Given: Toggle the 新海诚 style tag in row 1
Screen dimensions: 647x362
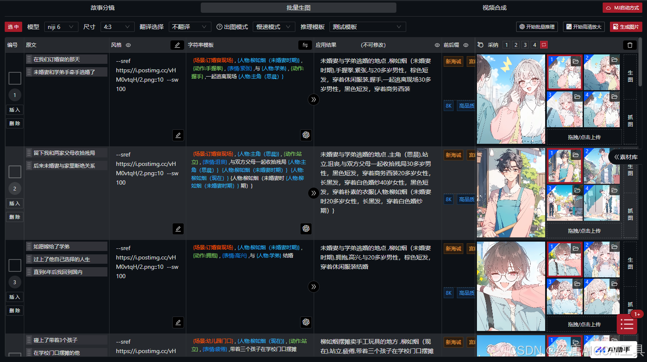Looking at the screenshot, I should (453, 62).
